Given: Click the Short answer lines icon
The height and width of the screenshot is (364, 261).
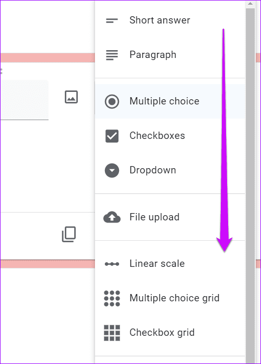Looking at the screenshot, I should click(x=112, y=21).
